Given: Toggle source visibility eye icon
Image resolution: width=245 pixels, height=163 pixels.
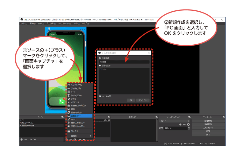Looking at the screenshot, I should point(105,120).
